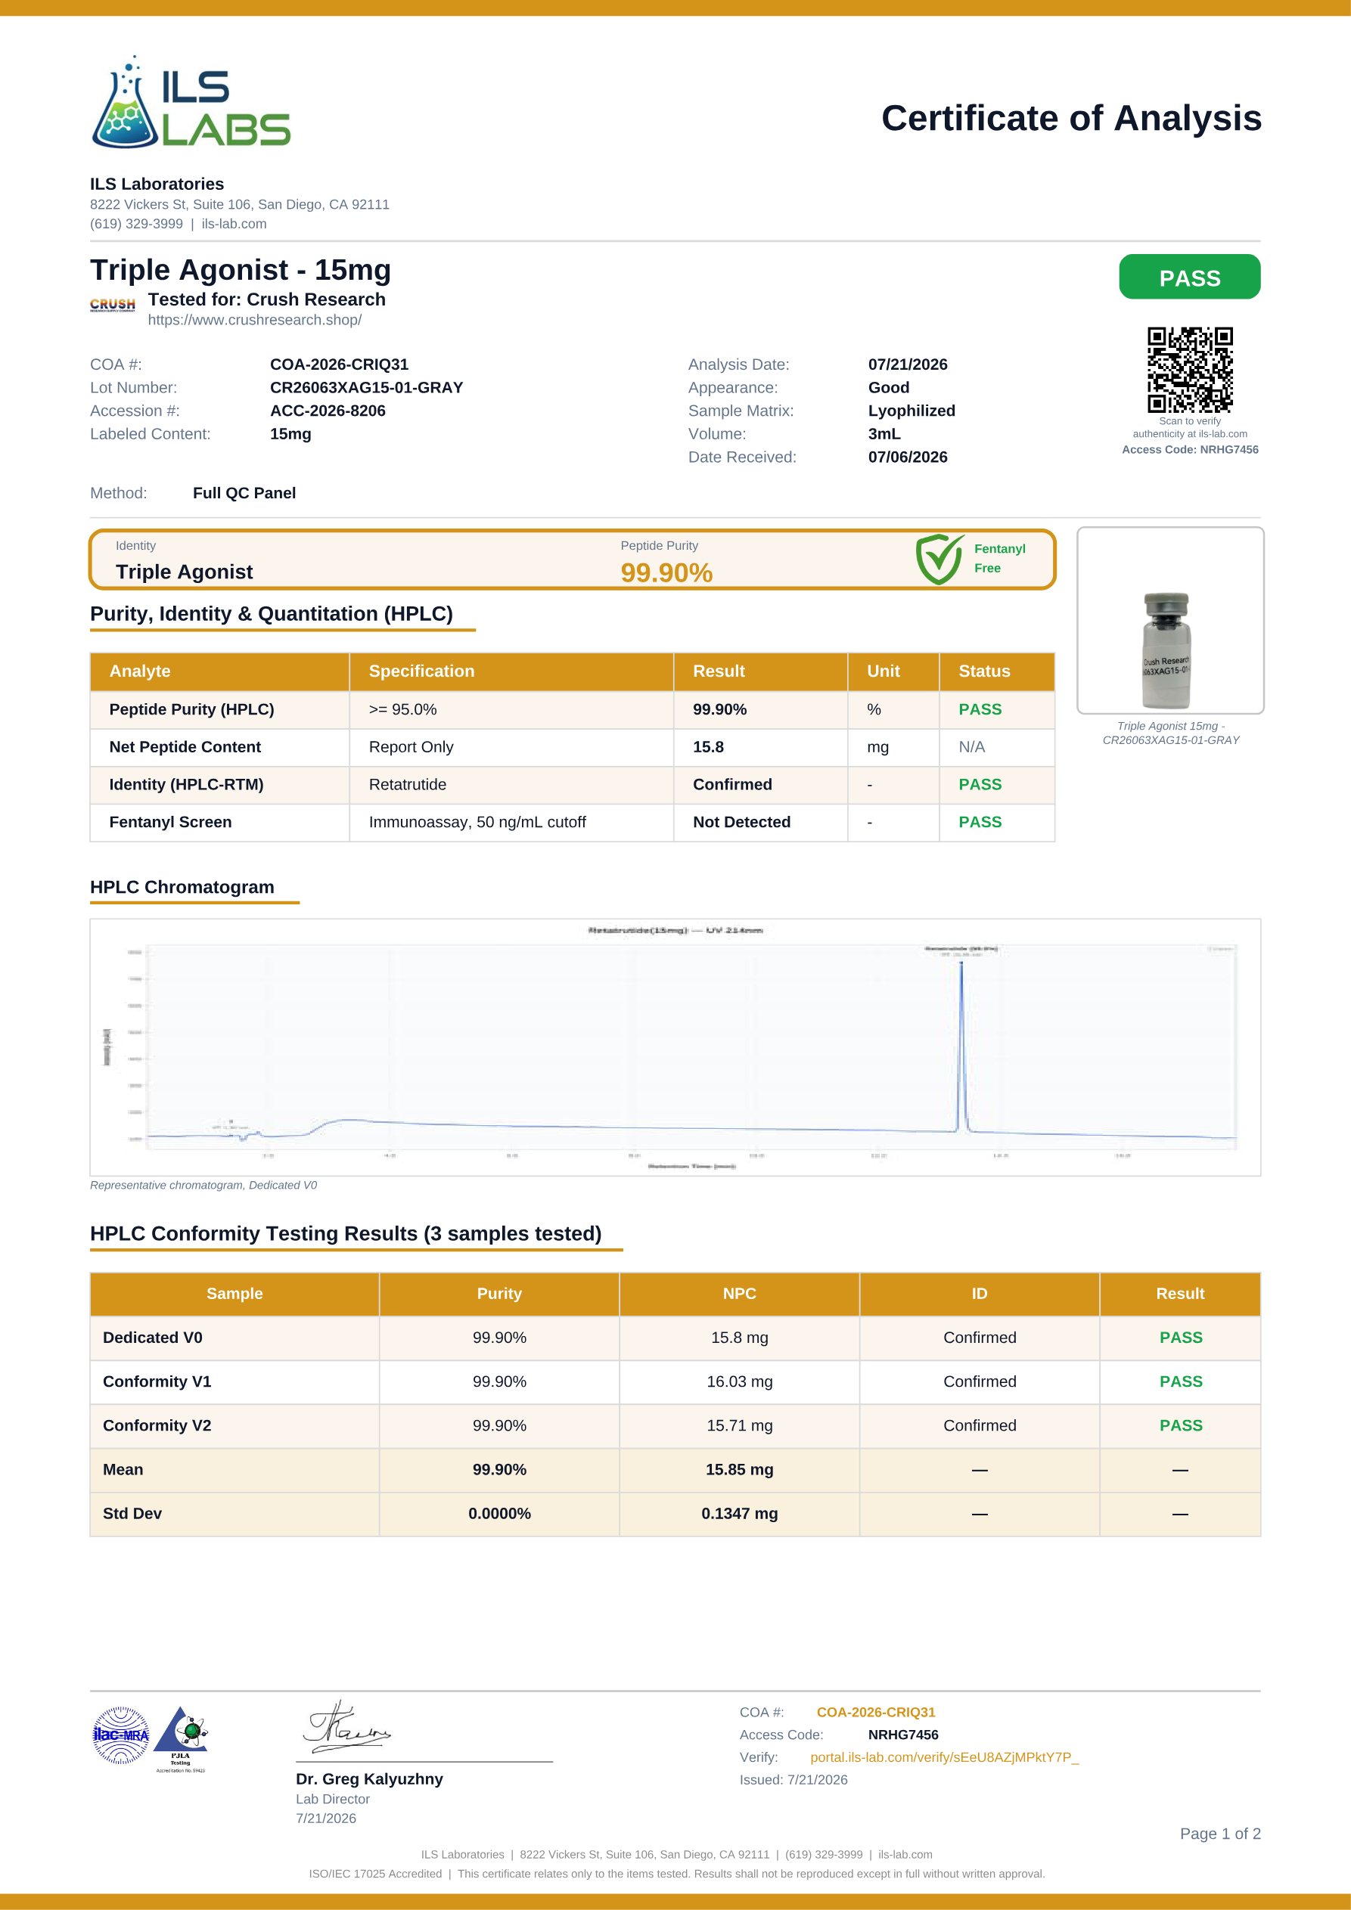Click the PJLA Testing accreditation logo

coord(181,1739)
